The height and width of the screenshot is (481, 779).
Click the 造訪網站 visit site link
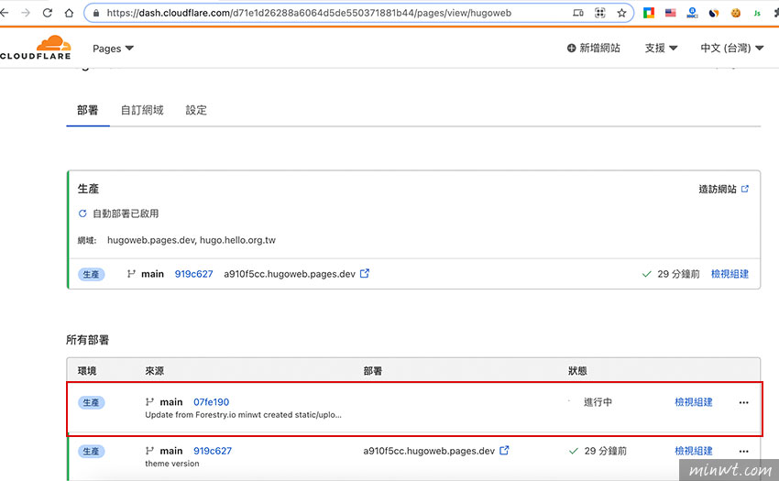pyautogui.click(x=718, y=189)
